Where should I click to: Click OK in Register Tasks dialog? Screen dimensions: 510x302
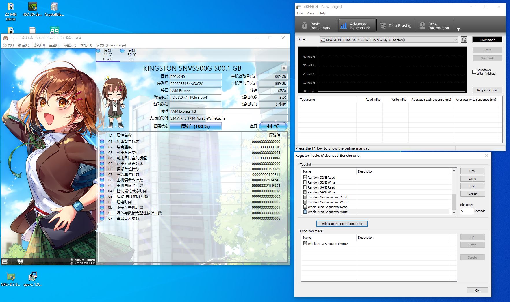(477, 290)
